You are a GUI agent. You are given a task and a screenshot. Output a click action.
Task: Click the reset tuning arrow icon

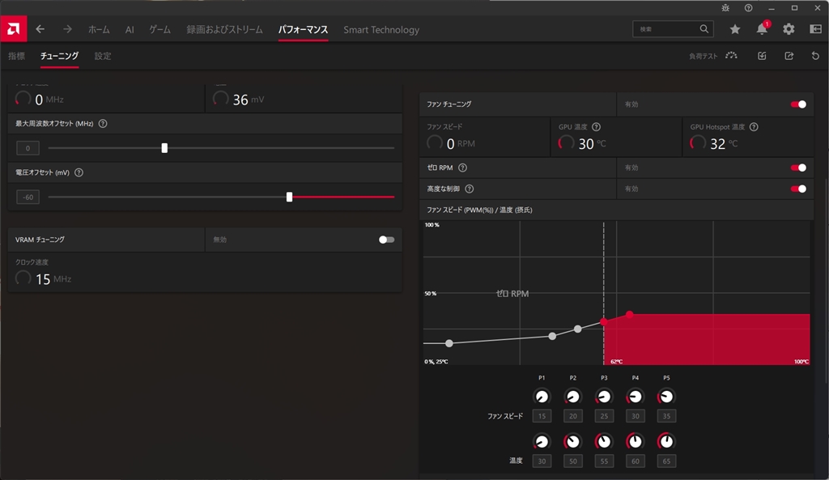pos(815,56)
